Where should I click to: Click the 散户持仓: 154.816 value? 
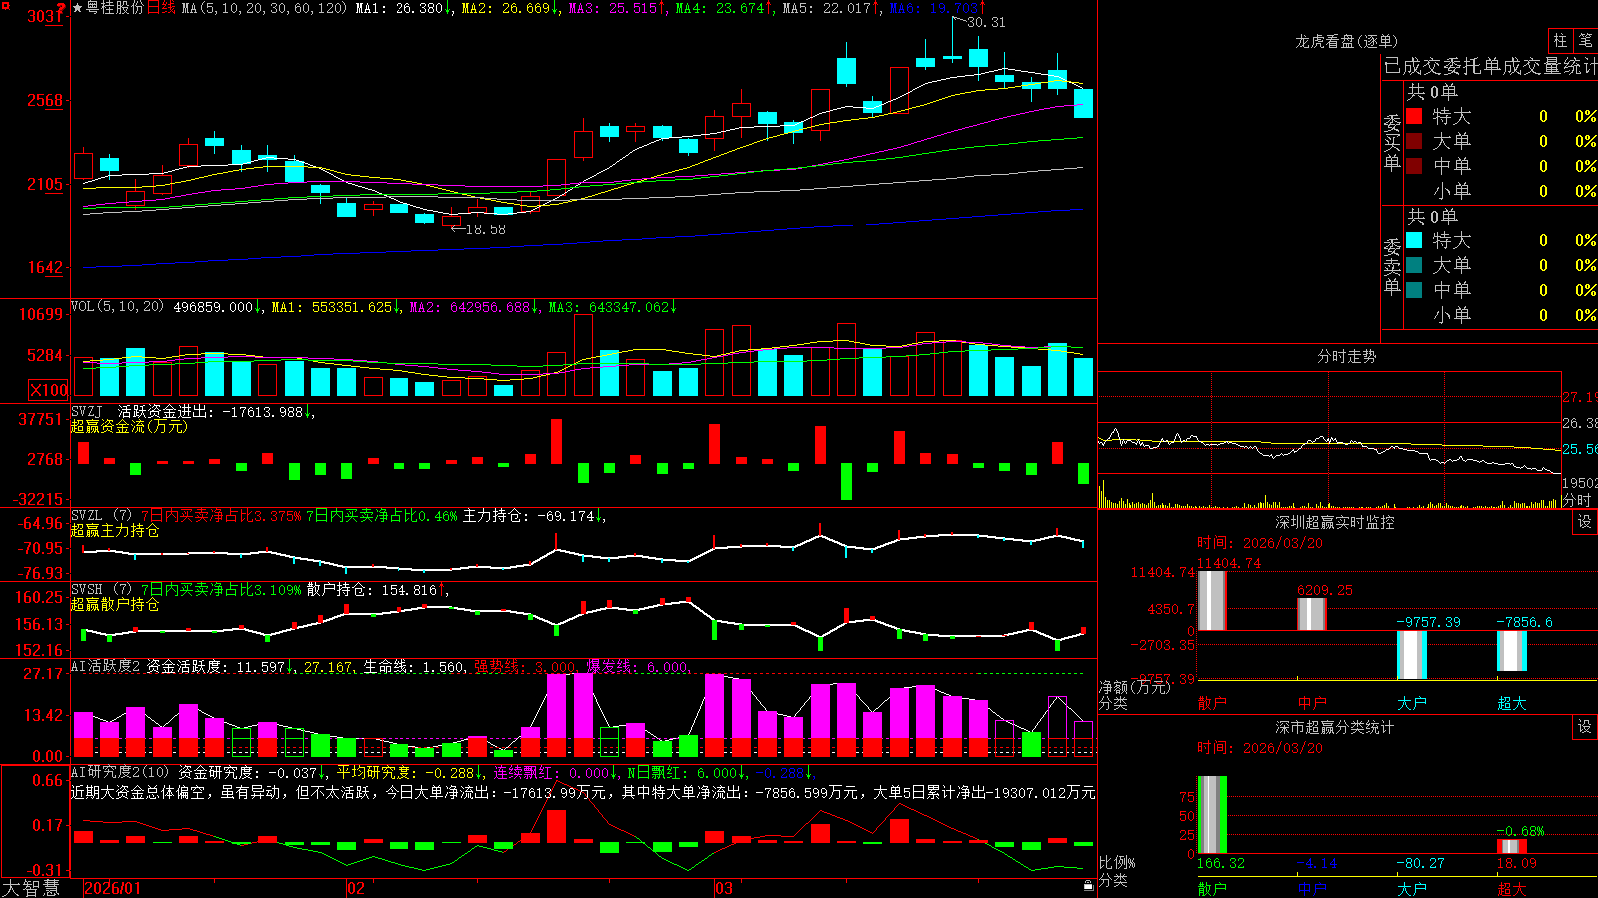click(378, 590)
